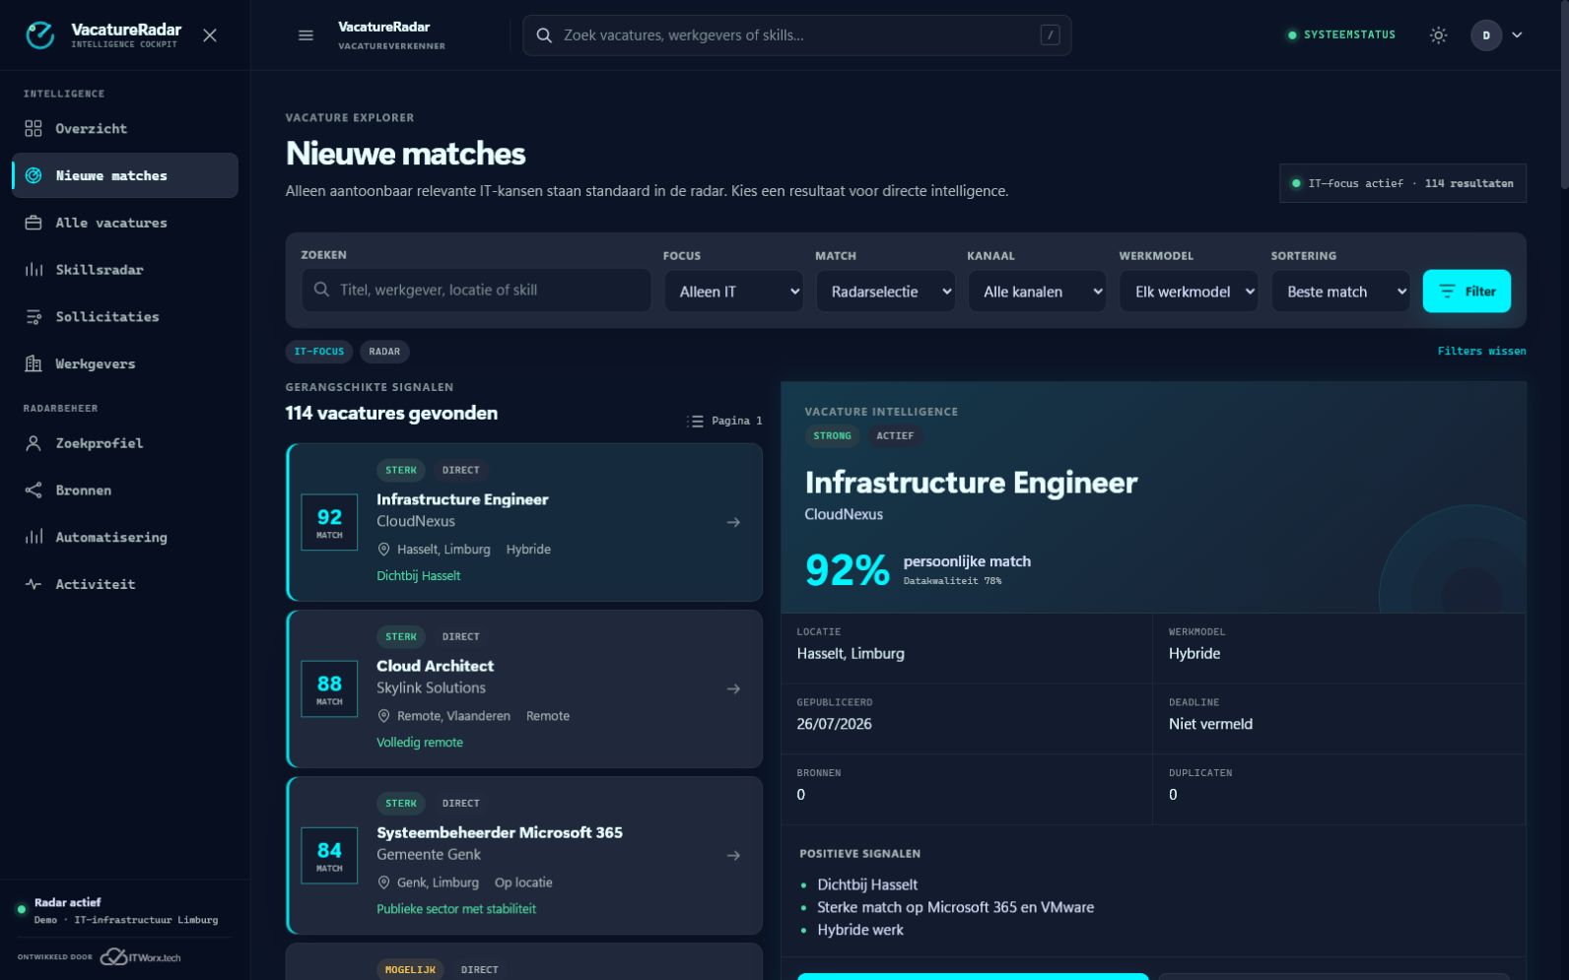The width and height of the screenshot is (1569, 980).
Task: Click the VacatureRadar logo icon
Action: pyautogui.click(x=40, y=35)
